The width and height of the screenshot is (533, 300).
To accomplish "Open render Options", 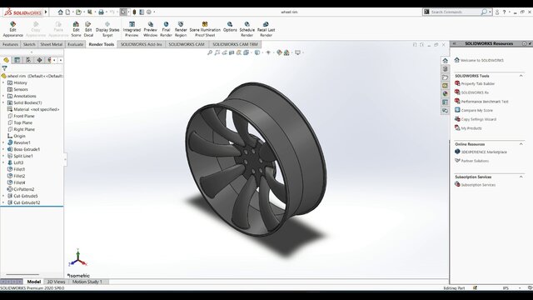I will pyautogui.click(x=230, y=27).
